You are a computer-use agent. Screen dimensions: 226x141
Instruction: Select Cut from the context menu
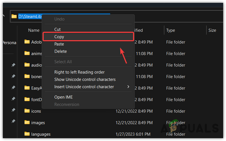coord(57,29)
